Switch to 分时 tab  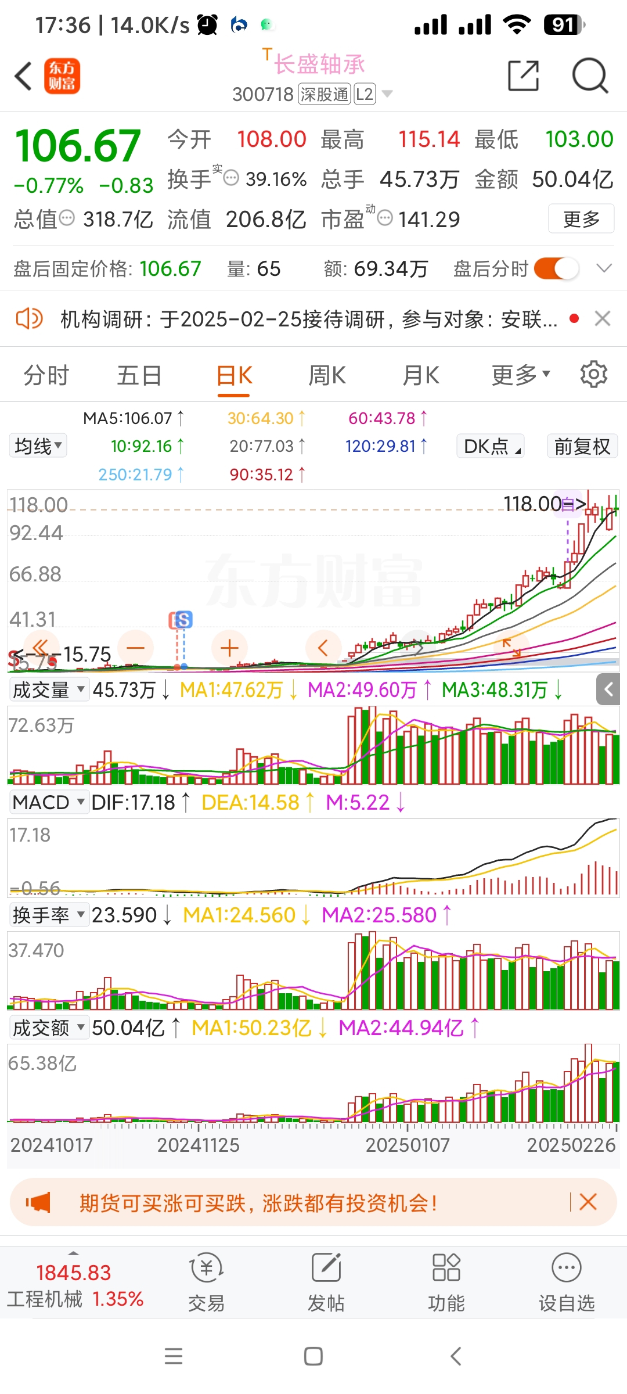46,375
